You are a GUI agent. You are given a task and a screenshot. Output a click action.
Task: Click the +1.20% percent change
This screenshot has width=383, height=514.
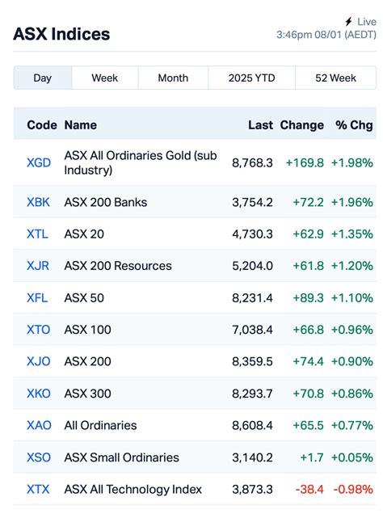(x=351, y=266)
